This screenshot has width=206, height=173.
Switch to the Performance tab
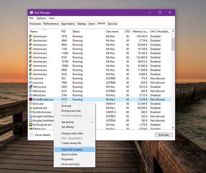coord(51,24)
